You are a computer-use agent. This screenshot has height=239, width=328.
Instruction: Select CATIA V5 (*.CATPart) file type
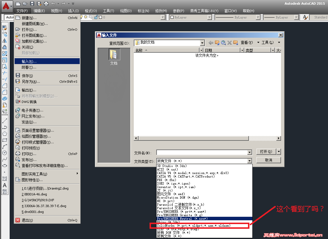click(x=204, y=176)
